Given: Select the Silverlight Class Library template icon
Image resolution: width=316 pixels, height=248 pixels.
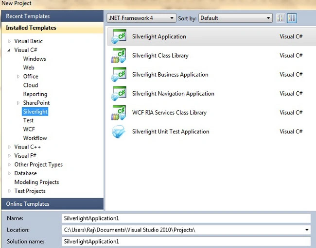Looking at the screenshot, I should tap(119, 55).
